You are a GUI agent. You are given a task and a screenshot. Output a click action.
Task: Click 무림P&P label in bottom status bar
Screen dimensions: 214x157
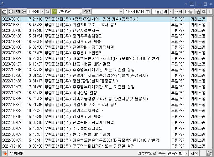(x=17, y=153)
